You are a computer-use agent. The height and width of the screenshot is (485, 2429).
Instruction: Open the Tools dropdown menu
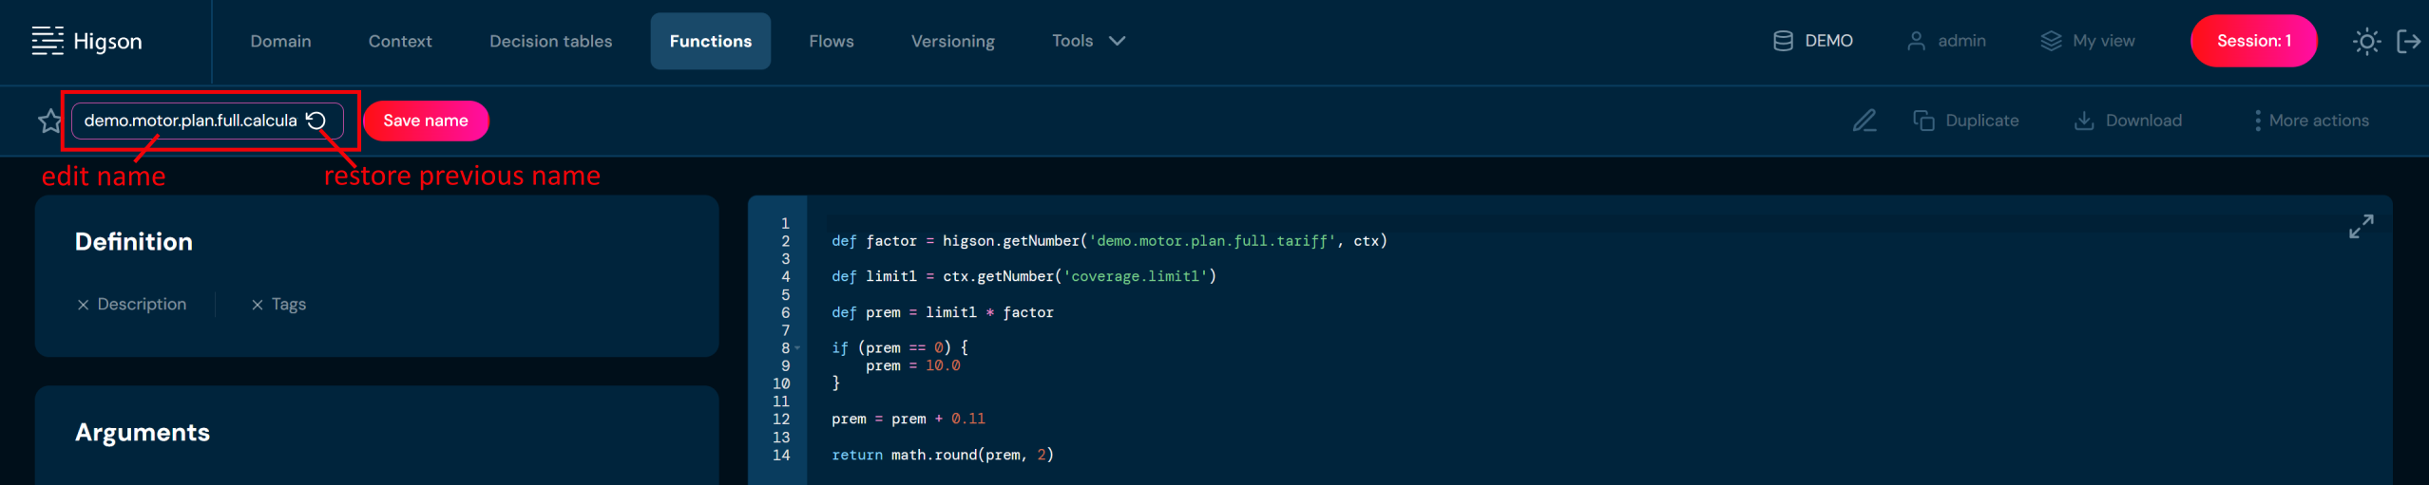tap(1088, 41)
